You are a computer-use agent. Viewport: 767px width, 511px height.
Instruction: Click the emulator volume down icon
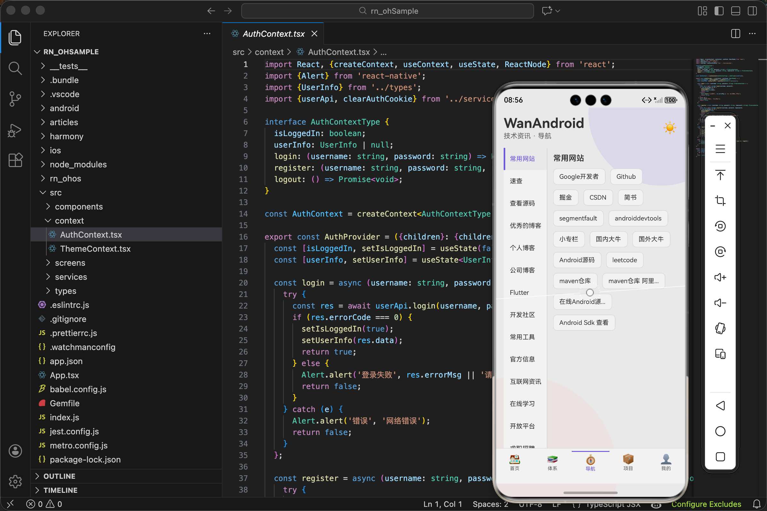click(x=720, y=303)
